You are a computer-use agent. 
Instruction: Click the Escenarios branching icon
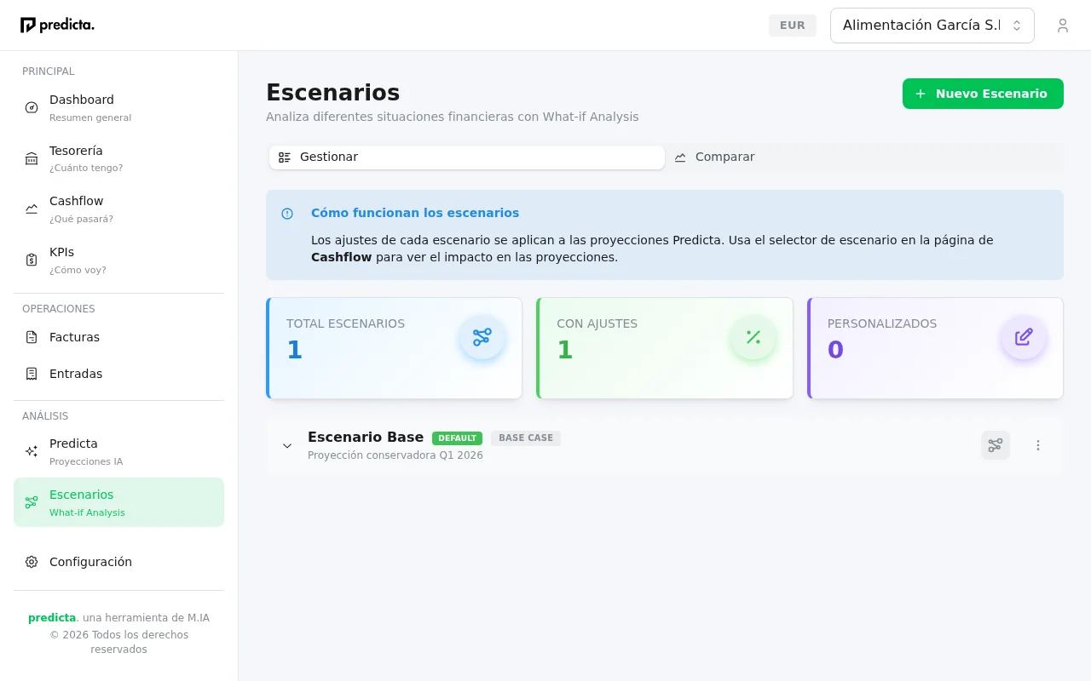point(32,502)
